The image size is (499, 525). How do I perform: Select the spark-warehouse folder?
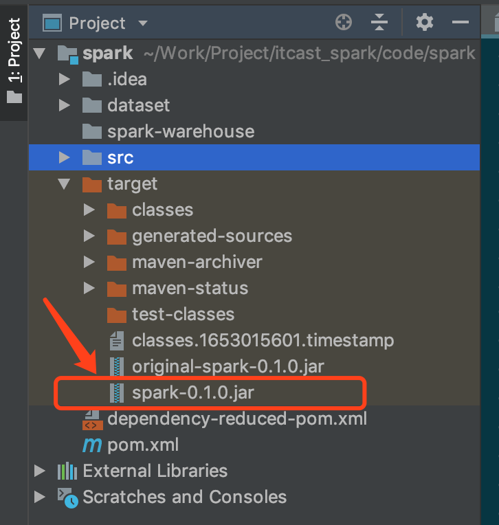[x=168, y=131]
